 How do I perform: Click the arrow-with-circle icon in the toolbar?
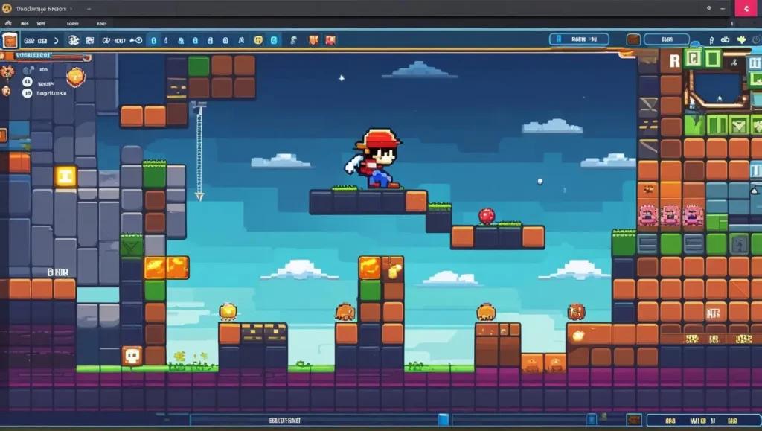pos(136,40)
